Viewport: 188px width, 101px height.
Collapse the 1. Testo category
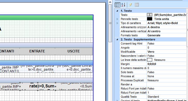click(117, 11)
